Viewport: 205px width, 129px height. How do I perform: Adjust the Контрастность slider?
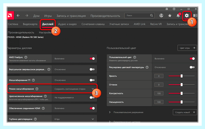tap(182, 93)
